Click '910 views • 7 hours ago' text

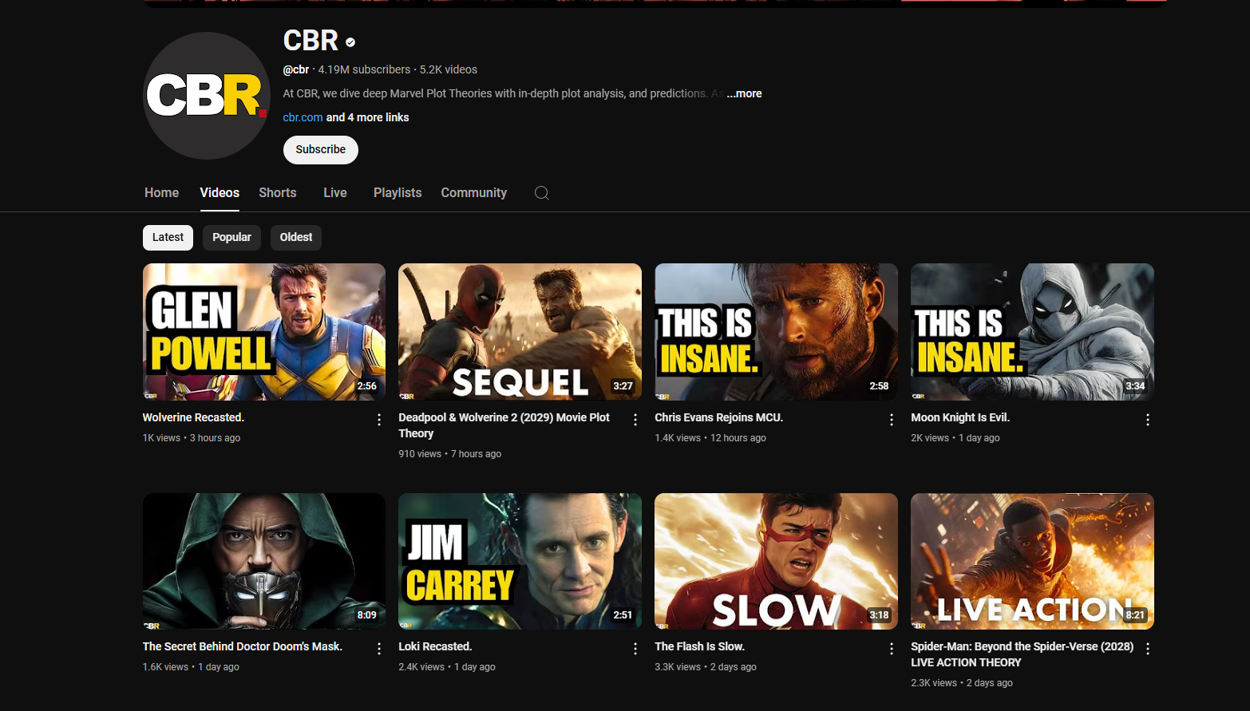coord(450,454)
